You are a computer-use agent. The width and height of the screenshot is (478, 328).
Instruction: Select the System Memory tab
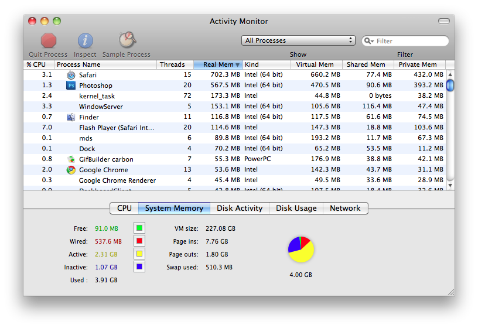174,208
